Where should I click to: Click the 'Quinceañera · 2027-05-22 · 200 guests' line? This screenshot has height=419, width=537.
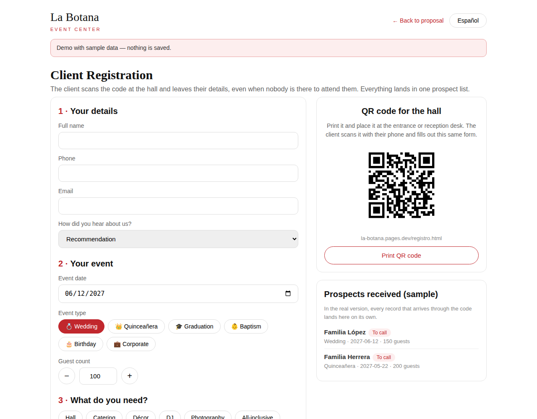(372, 366)
